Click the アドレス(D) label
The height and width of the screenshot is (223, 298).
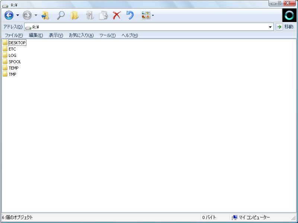(13, 27)
